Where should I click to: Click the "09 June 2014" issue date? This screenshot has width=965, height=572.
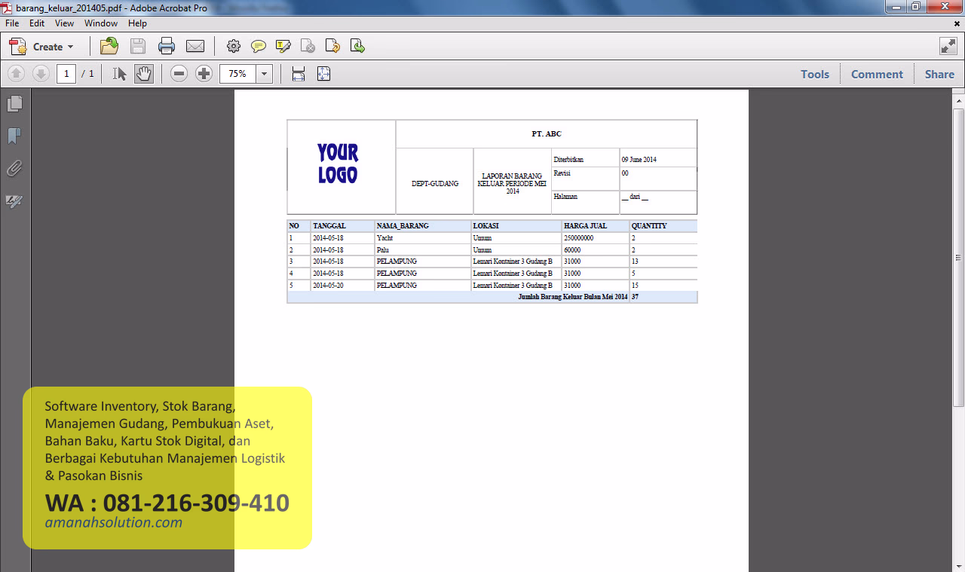(x=639, y=160)
